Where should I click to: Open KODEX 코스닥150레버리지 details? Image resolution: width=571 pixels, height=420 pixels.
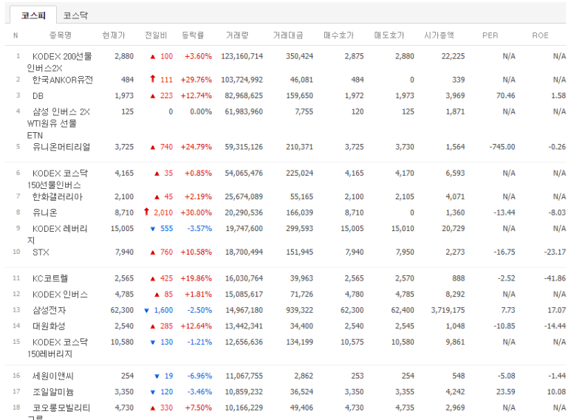coord(60,342)
